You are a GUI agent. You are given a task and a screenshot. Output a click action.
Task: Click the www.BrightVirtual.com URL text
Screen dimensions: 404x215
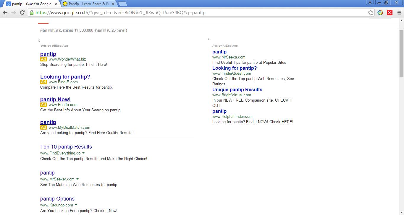[x=232, y=95]
